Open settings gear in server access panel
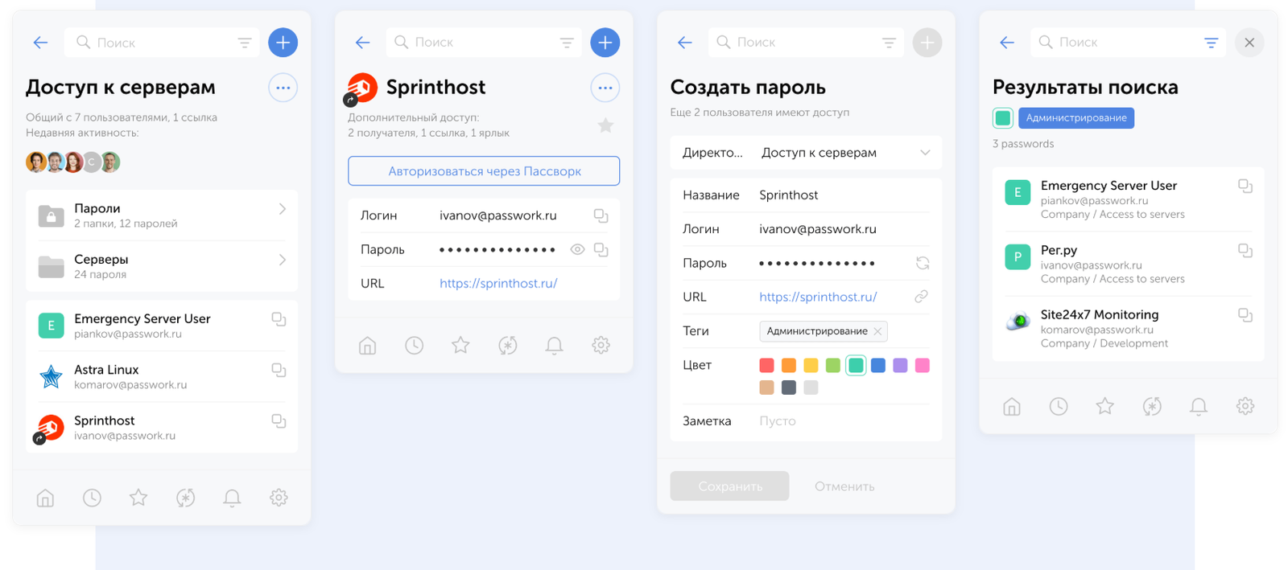Viewport: 1288px width, 570px height. [279, 498]
